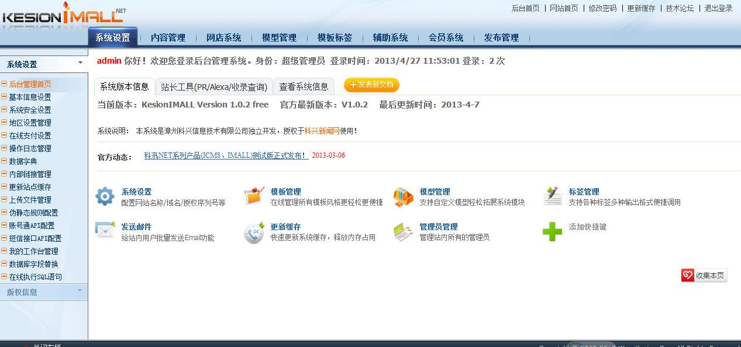Screen dimensions: 741x347
Task: Open the 标签管理 notepad icon
Action: 553,197
